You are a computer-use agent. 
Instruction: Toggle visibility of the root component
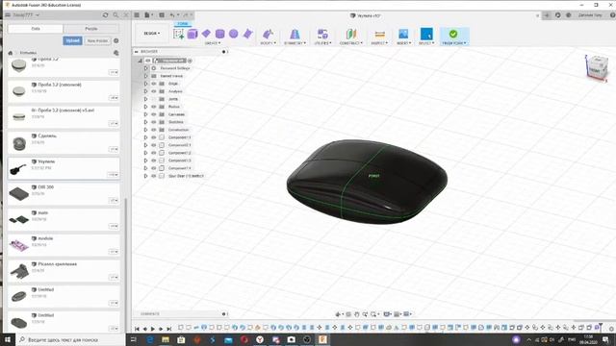click(147, 61)
